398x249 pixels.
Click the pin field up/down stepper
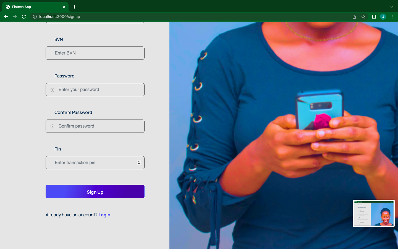139,163
